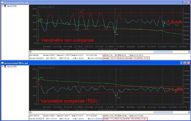Expand the darwch 3706 tree node
Image resolution: width=191 pixels, height=121 pixels.
click(2, 6)
